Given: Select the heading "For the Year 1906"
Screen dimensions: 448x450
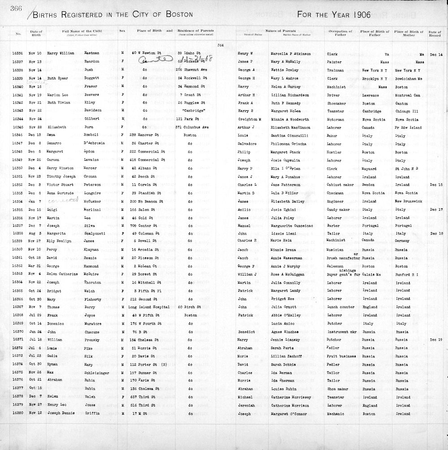Looking at the screenshot, I should pos(334,15).
